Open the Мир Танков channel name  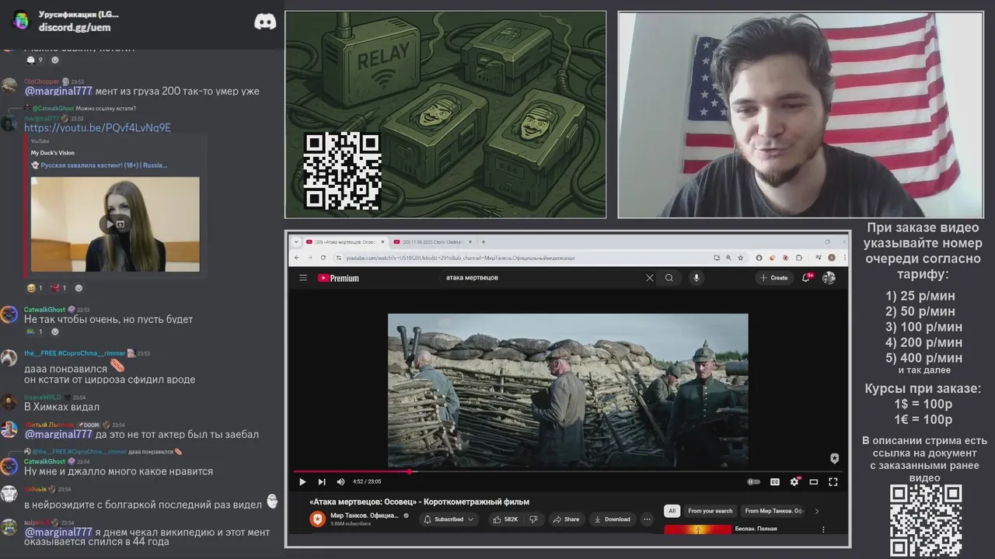365,516
